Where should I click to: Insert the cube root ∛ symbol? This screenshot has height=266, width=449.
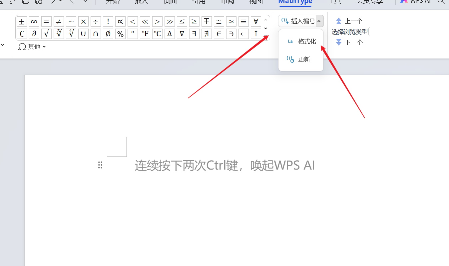pos(59,34)
